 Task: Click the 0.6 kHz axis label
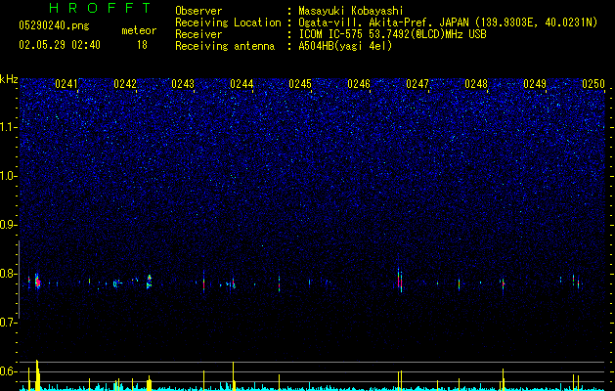click(9, 371)
